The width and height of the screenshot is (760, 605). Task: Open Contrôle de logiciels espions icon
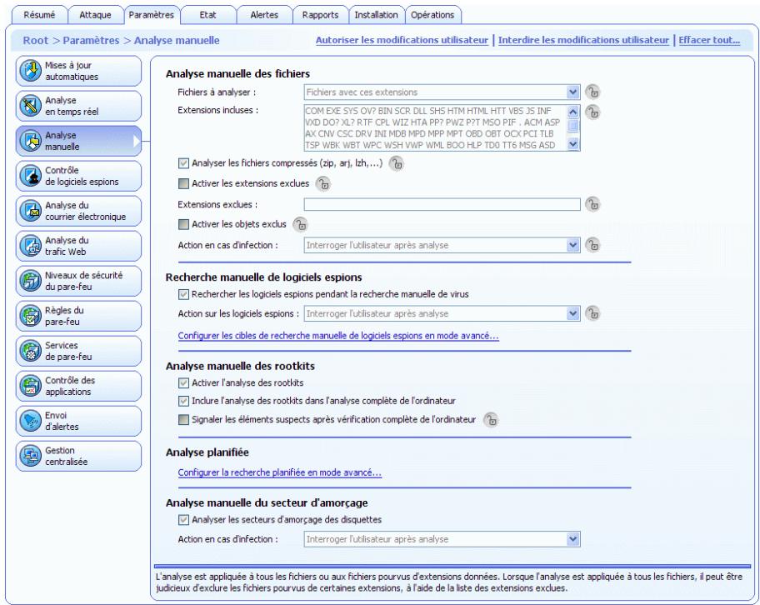pyautogui.click(x=30, y=176)
